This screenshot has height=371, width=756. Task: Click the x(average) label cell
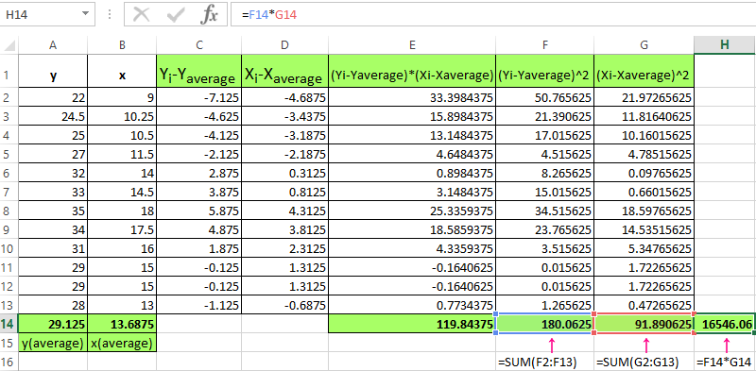click(122, 343)
